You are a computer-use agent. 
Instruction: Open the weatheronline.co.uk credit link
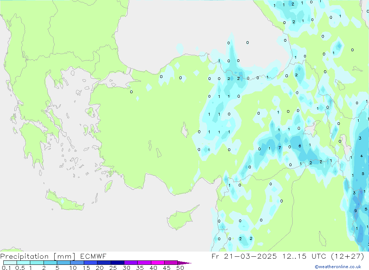click(x=338, y=267)
